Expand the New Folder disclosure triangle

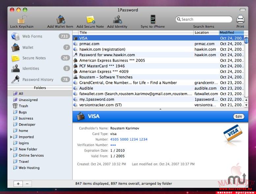(11, 149)
